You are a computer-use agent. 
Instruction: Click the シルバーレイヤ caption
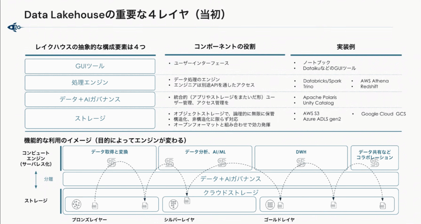click(x=179, y=220)
